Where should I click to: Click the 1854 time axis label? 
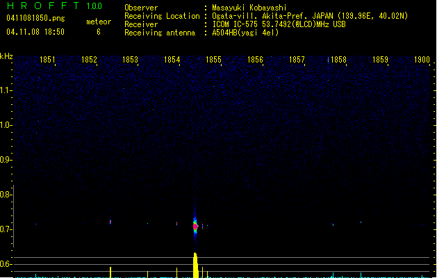pyautogui.click(x=172, y=60)
